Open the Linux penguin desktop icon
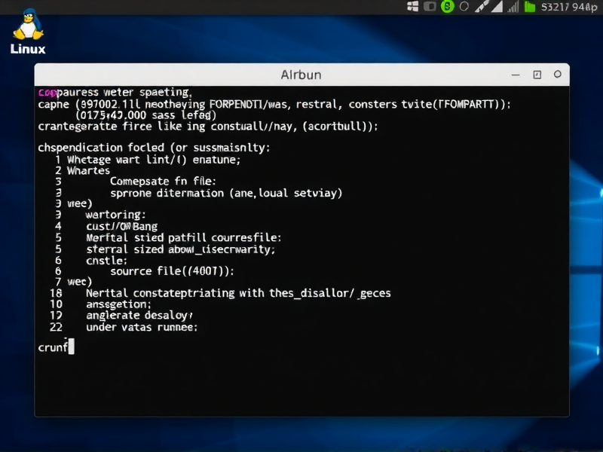This screenshot has height=452, width=603. (28, 25)
